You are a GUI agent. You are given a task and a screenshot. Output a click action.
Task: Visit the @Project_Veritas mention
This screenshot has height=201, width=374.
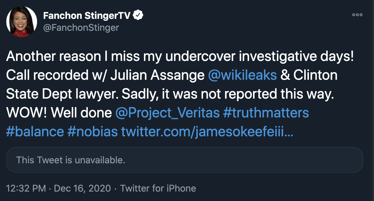(x=168, y=113)
